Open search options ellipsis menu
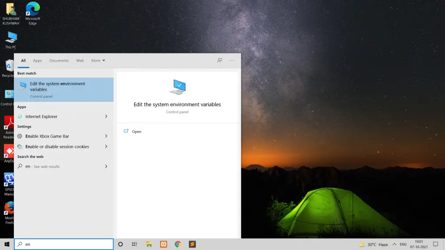Screen dimensions: 445x250 point(232,60)
